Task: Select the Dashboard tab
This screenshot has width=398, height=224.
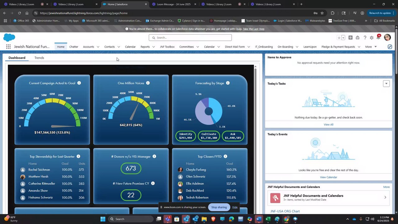Action: pyautogui.click(x=17, y=58)
